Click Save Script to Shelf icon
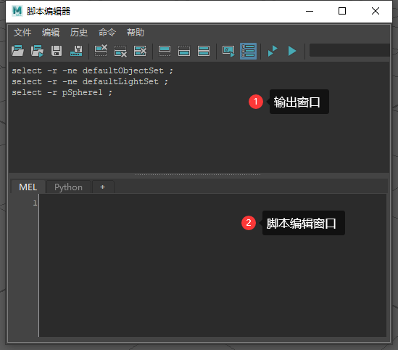This screenshot has width=398, height=350. coord(76,51)
